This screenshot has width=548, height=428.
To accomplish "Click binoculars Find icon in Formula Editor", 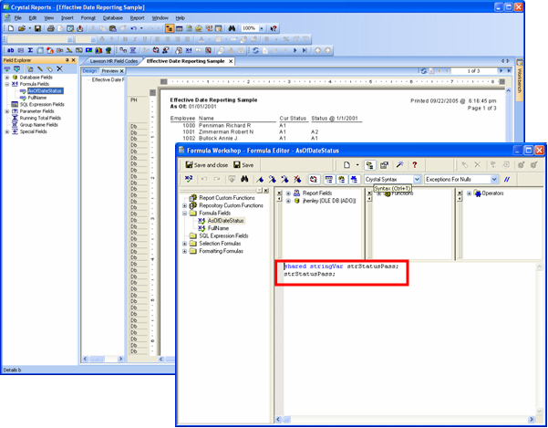I will (244, 180).
